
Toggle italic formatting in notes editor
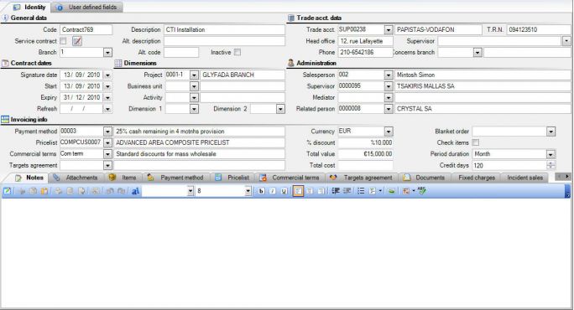pos(273,191)
